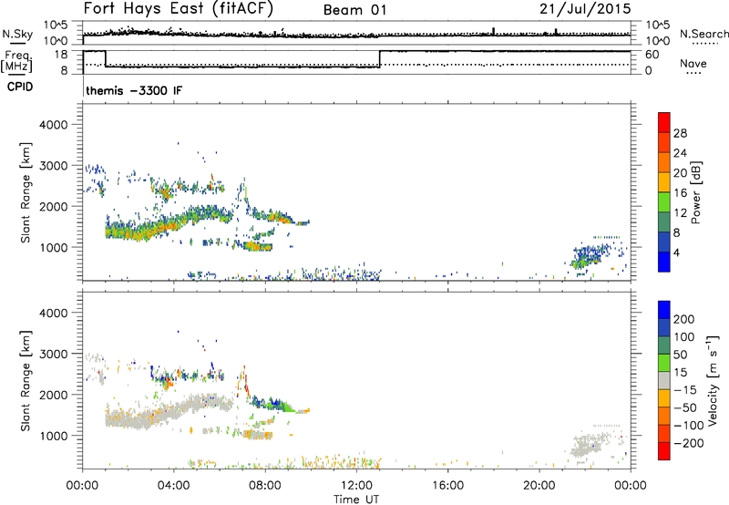Click the 'CPID' label
Image resolution: width=729 pixels, height=505 pixels.
[19, 87]
